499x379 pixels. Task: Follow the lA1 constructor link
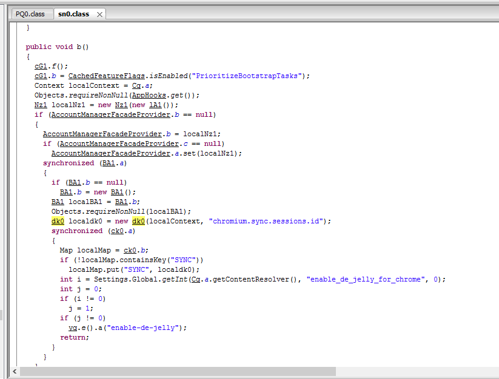pyautogui.click(x=155, y=105)
